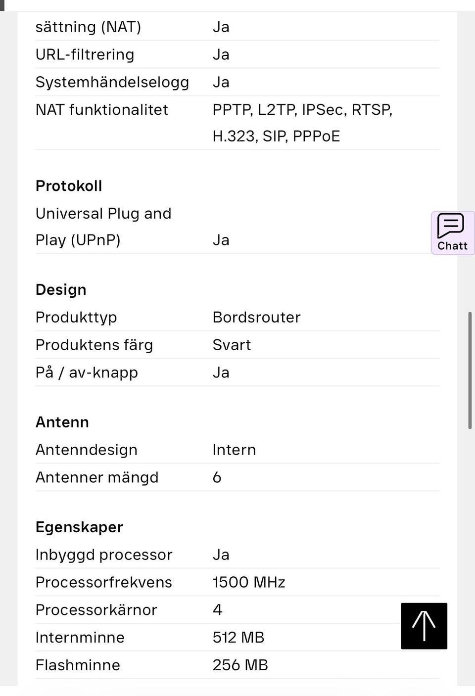Click the Svart color value
475x696 pixels.
coord(232,345)
